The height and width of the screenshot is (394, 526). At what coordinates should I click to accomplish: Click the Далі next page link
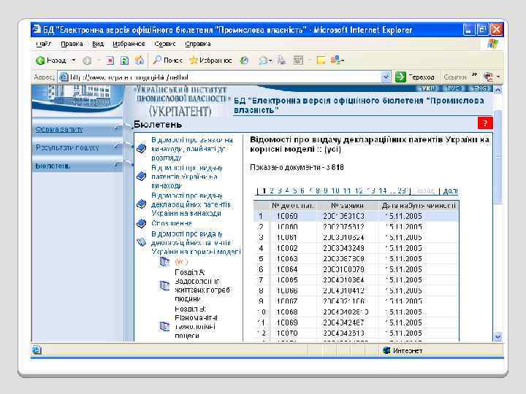(450, 190)
